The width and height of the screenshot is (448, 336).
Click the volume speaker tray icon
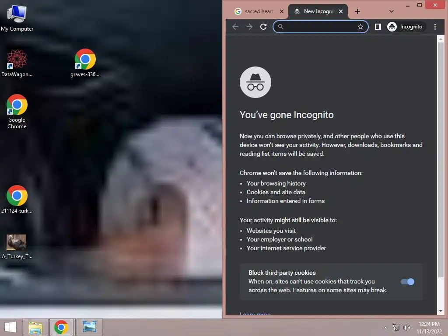point(407,327)
